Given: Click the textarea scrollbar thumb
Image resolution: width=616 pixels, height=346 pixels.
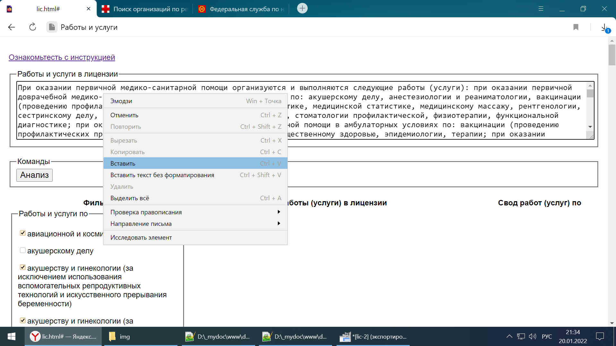Looking at the screenshot, I should coord(590,94).
